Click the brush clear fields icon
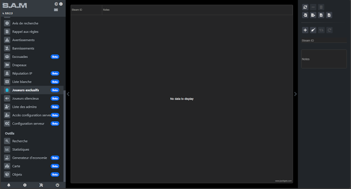This screenshot has width=351, height=189. tap(313, 30)
